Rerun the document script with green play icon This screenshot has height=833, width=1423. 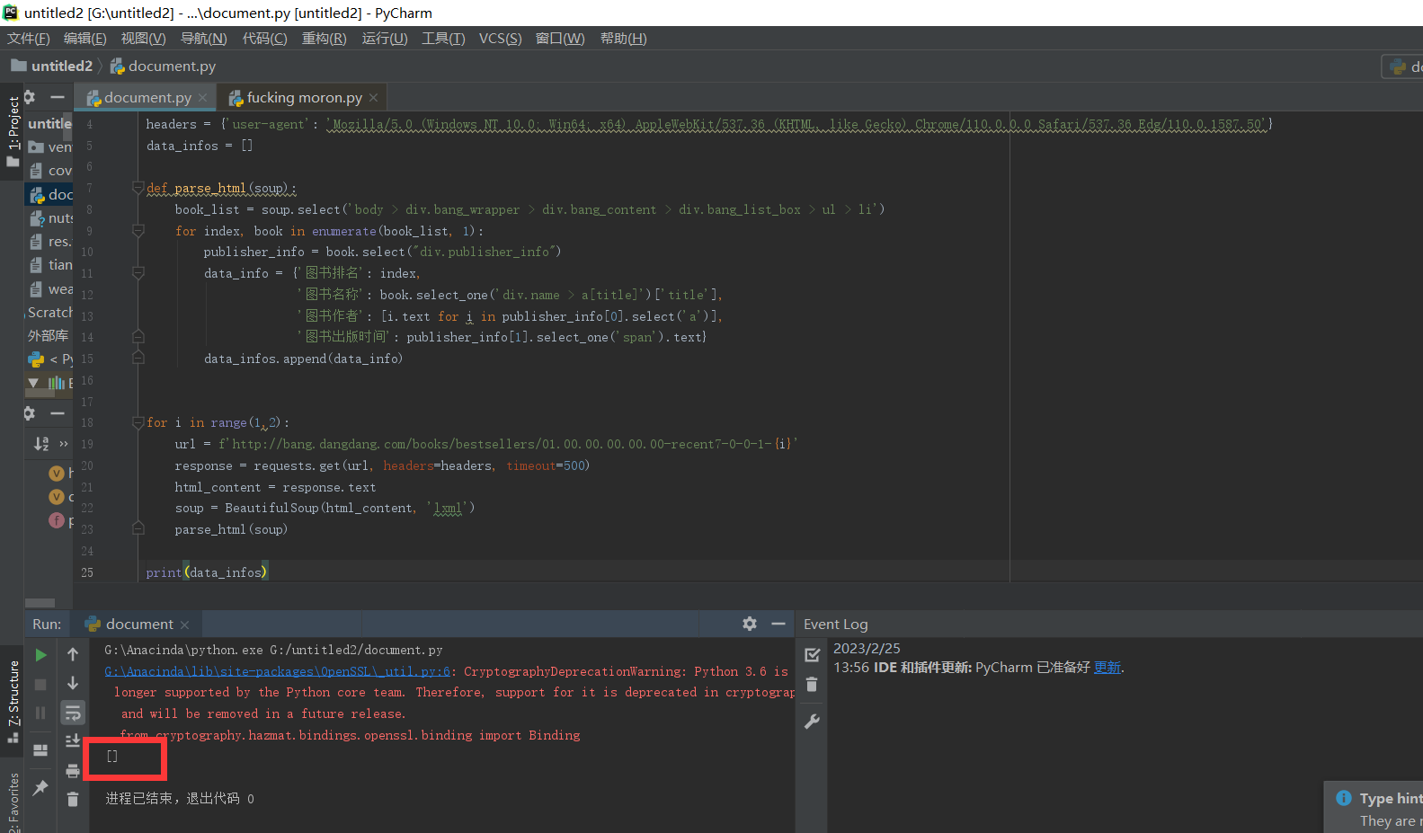pos(40,655)
